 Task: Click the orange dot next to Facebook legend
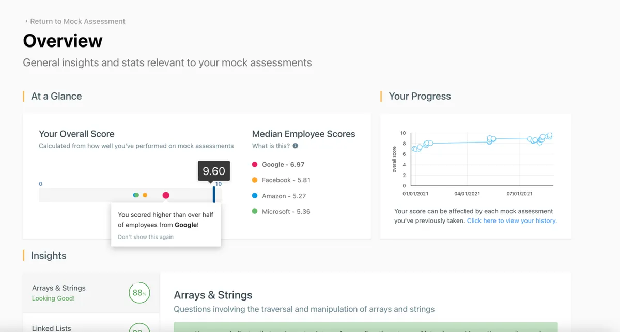(255, 180)
